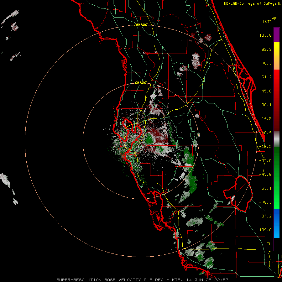The height and width of the screenshot is (282, 282).
Task: Click the [KT] units label
Action: [x=268, y=22]
